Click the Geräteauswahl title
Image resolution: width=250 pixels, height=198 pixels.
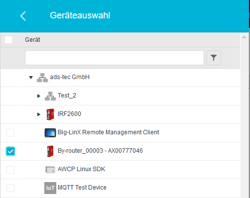click(x=80, y=15)
